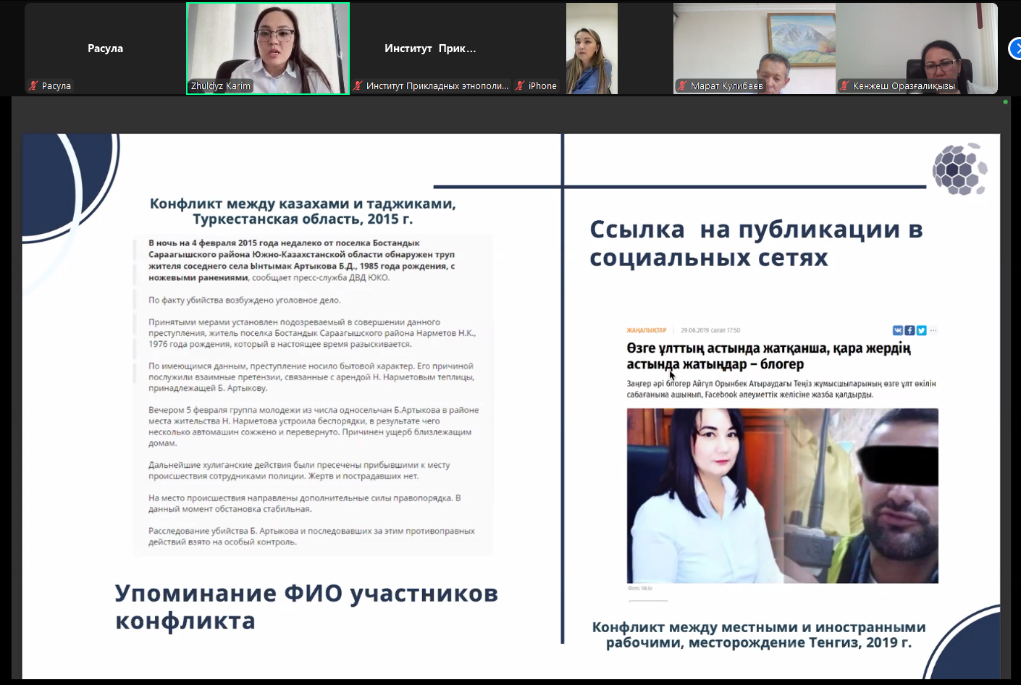This screenshot has width=1021, height=685.
Task: Click Кенжеш Оразалиқызы's muted microphone icon
Action: 844,85
